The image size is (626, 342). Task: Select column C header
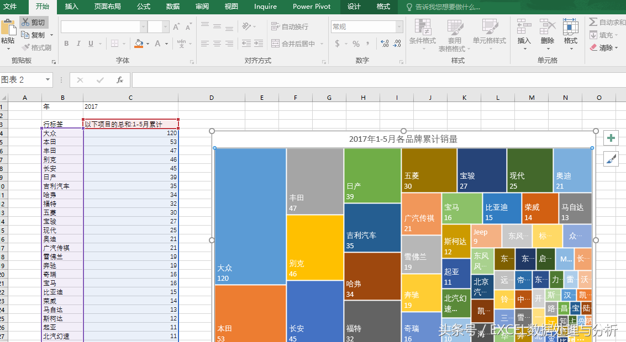point(130,97)
